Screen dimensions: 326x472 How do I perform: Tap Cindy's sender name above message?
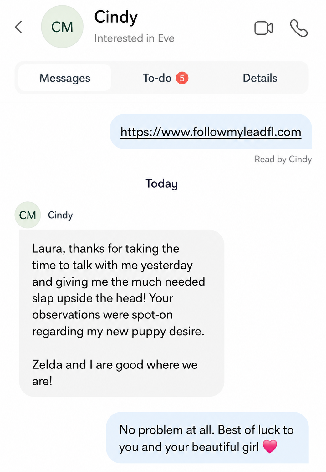(x=60, y=215)
